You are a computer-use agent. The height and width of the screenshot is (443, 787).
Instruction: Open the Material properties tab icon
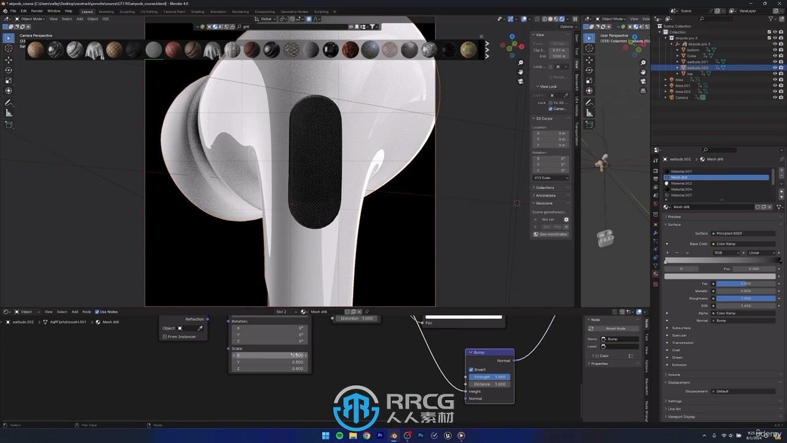point(655,274)
